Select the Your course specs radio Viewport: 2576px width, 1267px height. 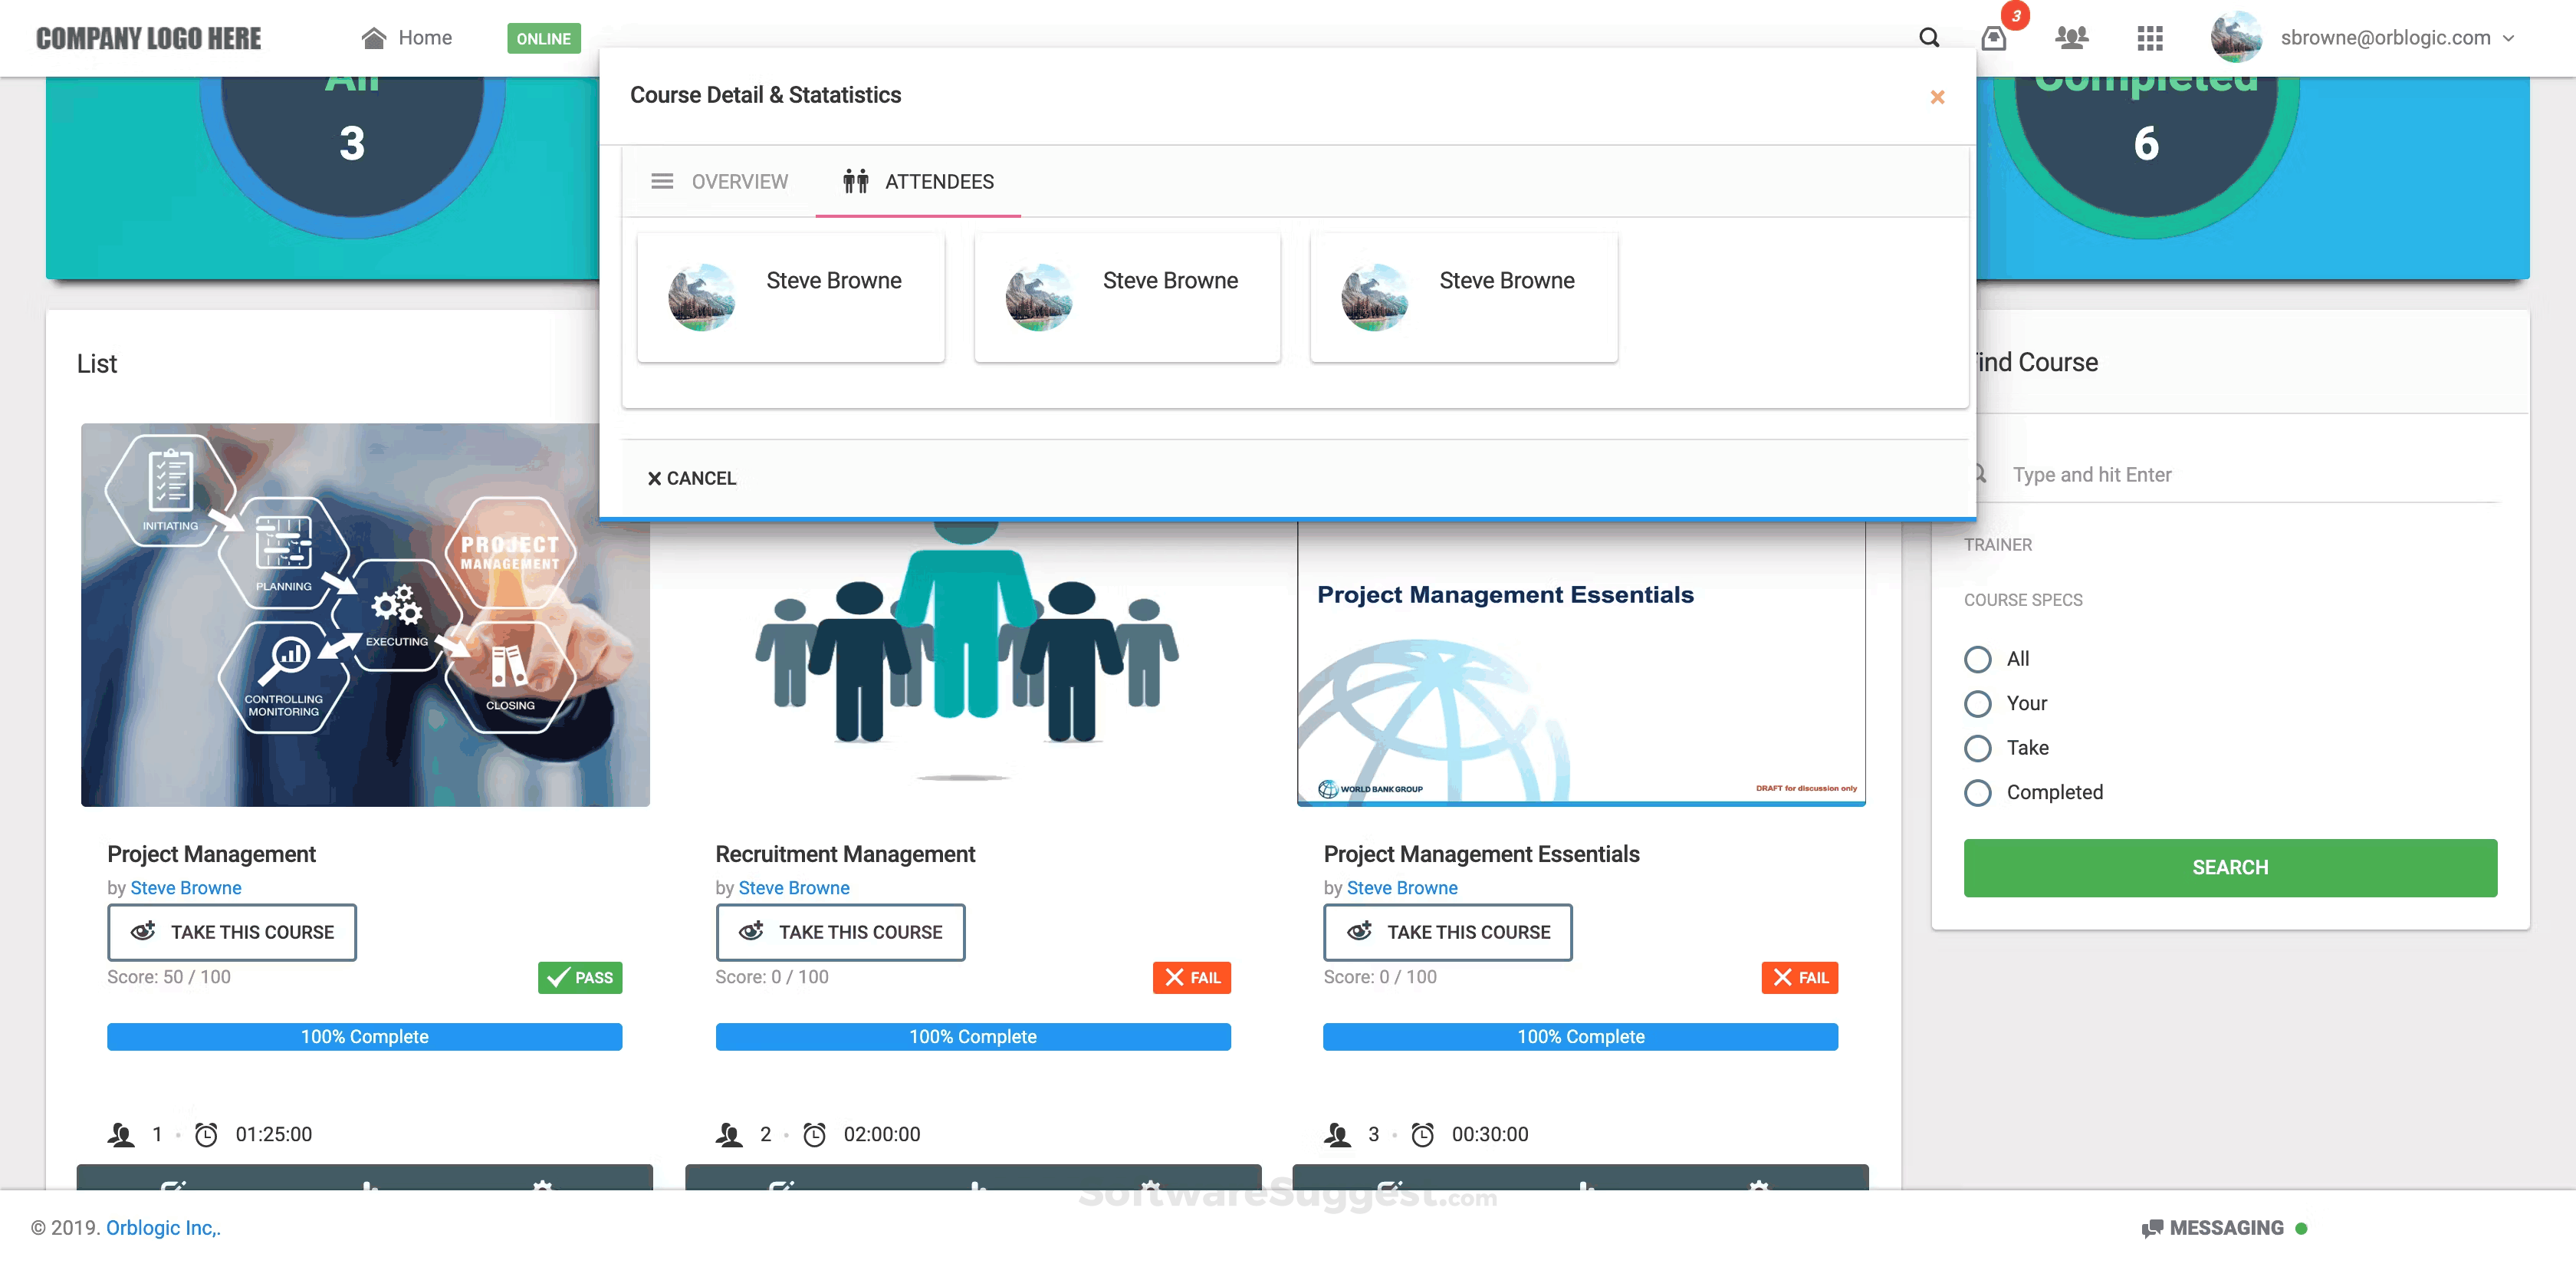(x=1977, y=704)
